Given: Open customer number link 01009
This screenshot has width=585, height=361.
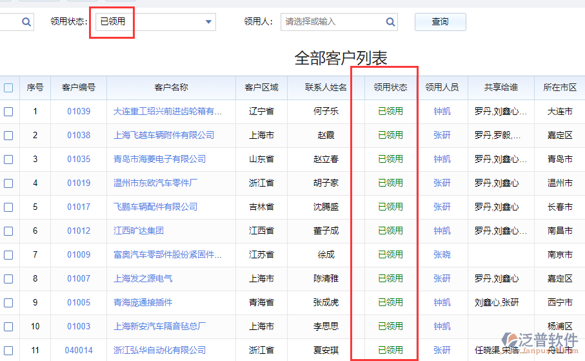Looking at the screenshot, I should pos(79,255).
